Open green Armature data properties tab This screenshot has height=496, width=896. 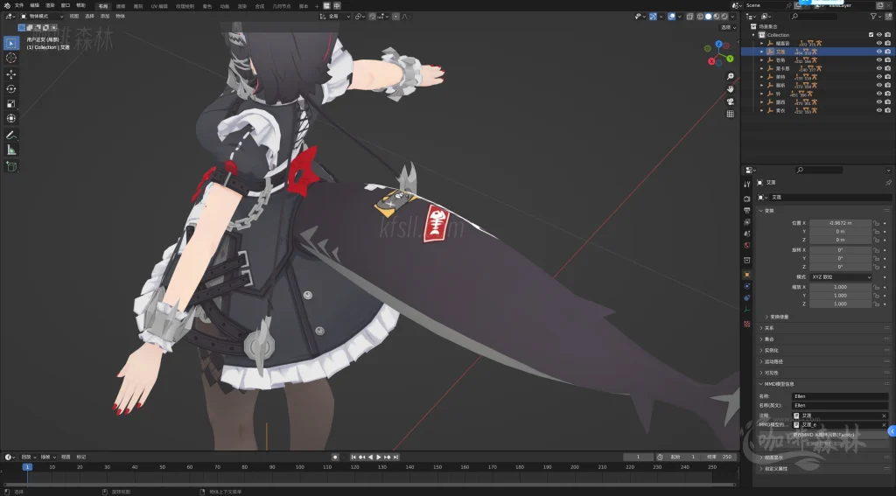click(747, 310)
